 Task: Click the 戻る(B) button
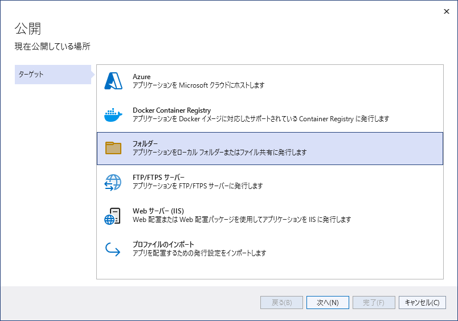tap(281, 303)
